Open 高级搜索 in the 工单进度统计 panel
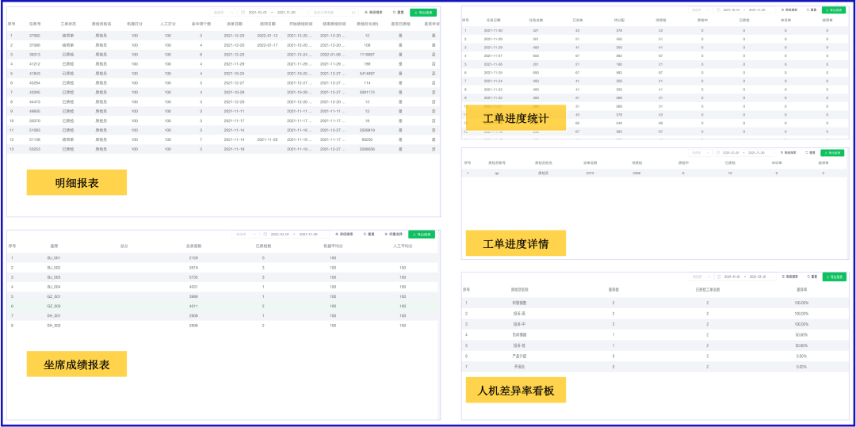The width and height of the screenshot is (856, 427). click(790, 10)
